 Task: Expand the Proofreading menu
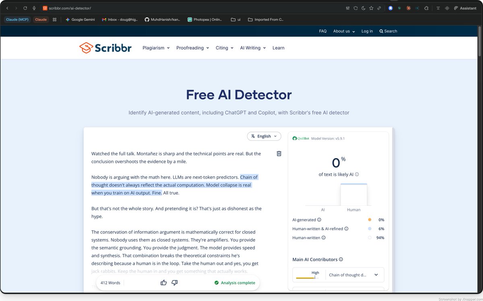pyautogui.click(x=192, y=48)
